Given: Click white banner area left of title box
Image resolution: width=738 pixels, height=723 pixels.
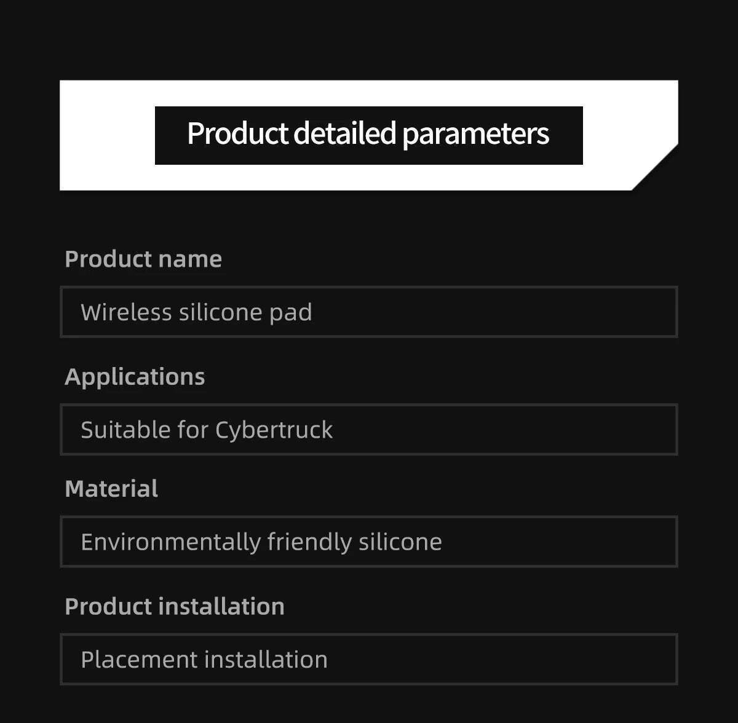Looking at the screenshot, I should 107,135.
